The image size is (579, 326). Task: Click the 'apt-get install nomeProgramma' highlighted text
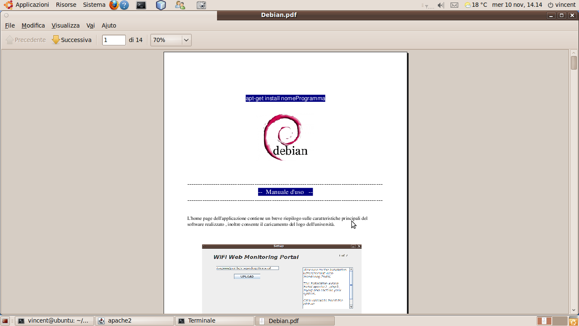tap(285, 98)
